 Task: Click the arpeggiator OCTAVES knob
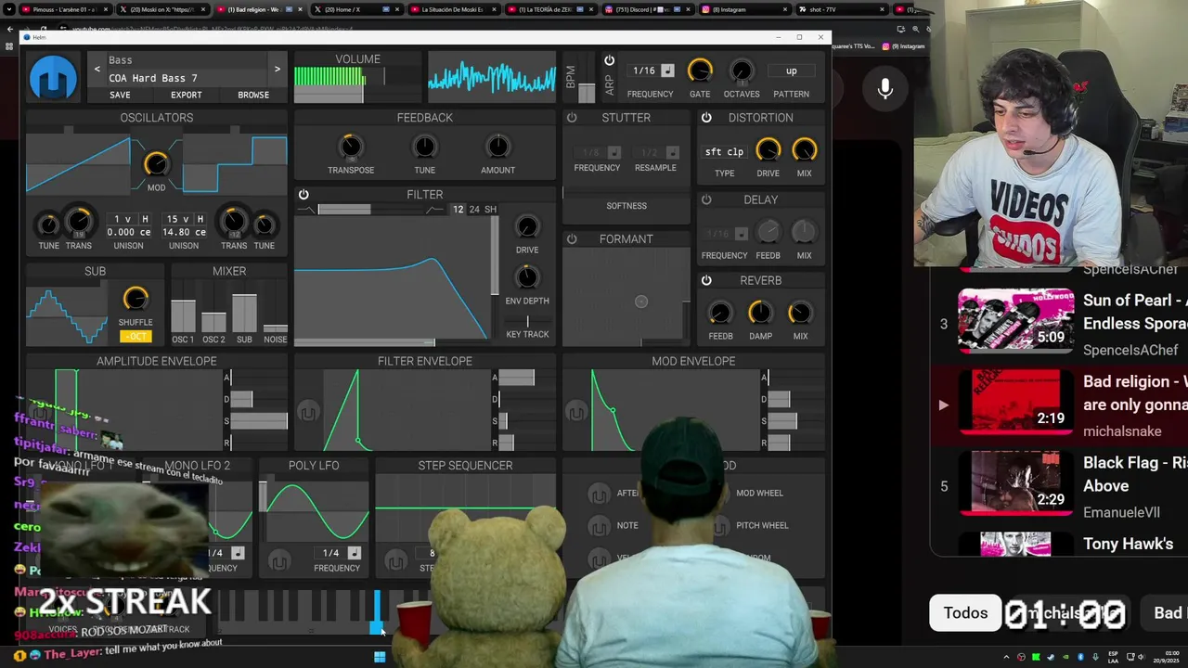click(741, 71)
